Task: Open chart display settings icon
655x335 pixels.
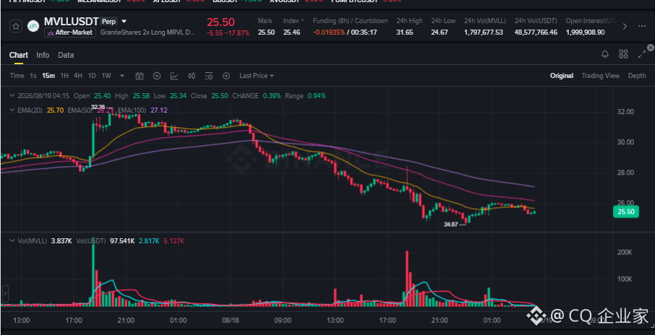Action: [209, 76]
